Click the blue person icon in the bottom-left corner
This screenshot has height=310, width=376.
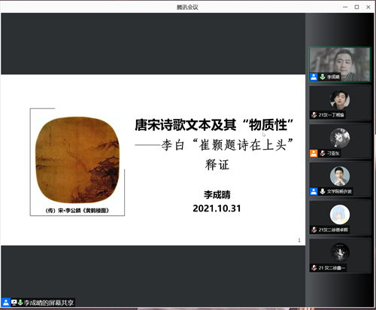coord(6,302)
